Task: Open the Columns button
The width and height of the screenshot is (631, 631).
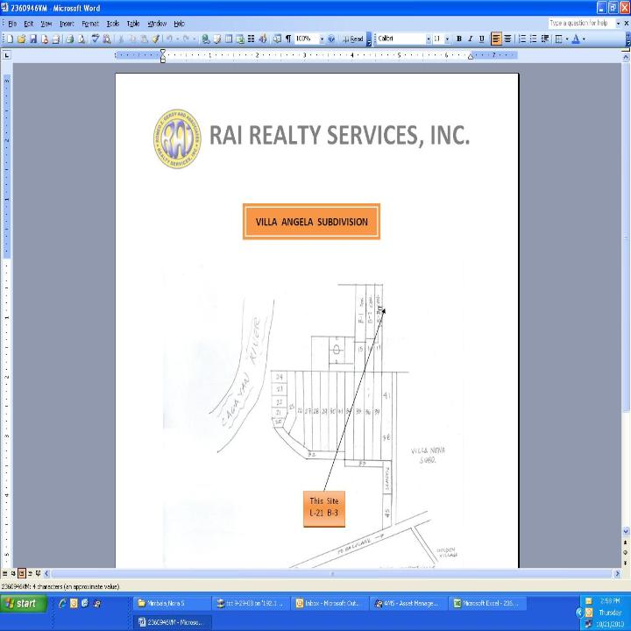Action: pyautogui.click(x=252, y=39)
